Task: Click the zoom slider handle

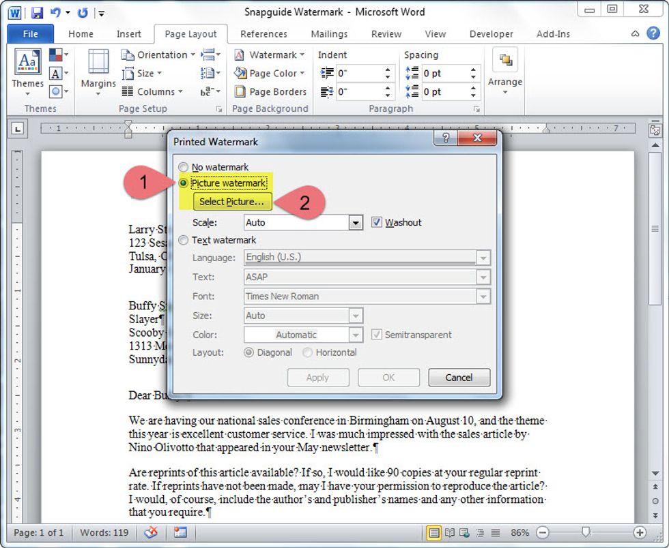Action: pyautogui.click(x=586, y=532)
